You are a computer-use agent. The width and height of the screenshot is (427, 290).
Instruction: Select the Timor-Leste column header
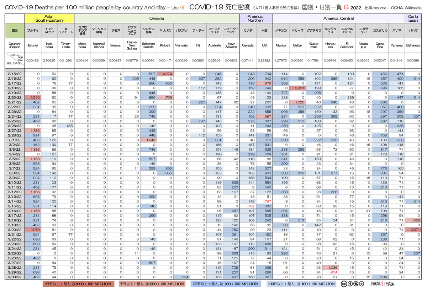[x=66, y=45]
